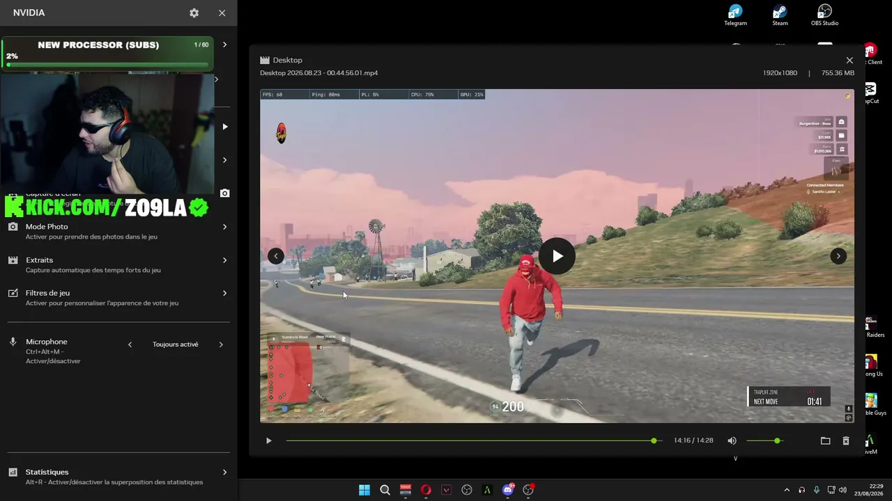Expand the NEW PROCESSOR (SUBS) goal chevron
The width and height of the screenshot is (892, 501).
tap(224, 45)
